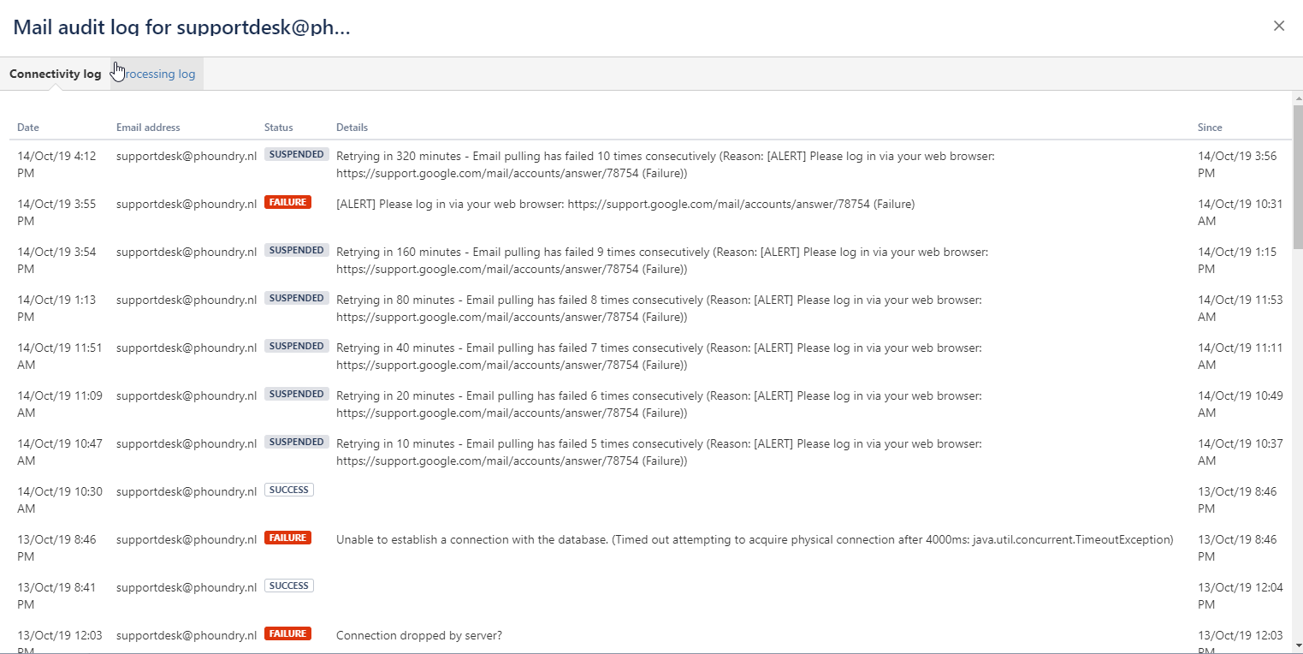Click the Details column header
The height and width of the screenshot is (654, 1303).
click(352, 128)
